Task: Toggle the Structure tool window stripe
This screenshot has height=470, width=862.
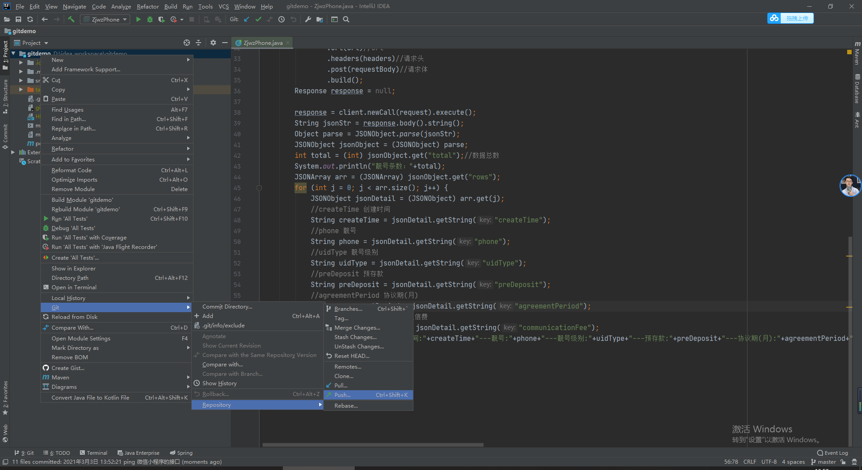Action: tap(5, 96)
